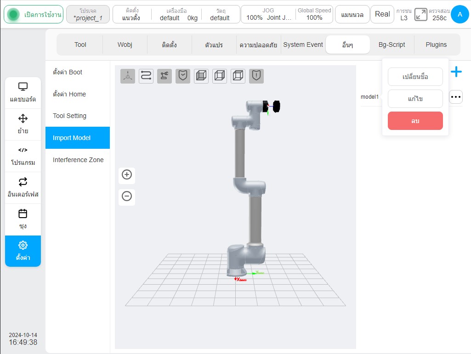Add a new model with plus icon
471x354 pixels.
(456, 72)
